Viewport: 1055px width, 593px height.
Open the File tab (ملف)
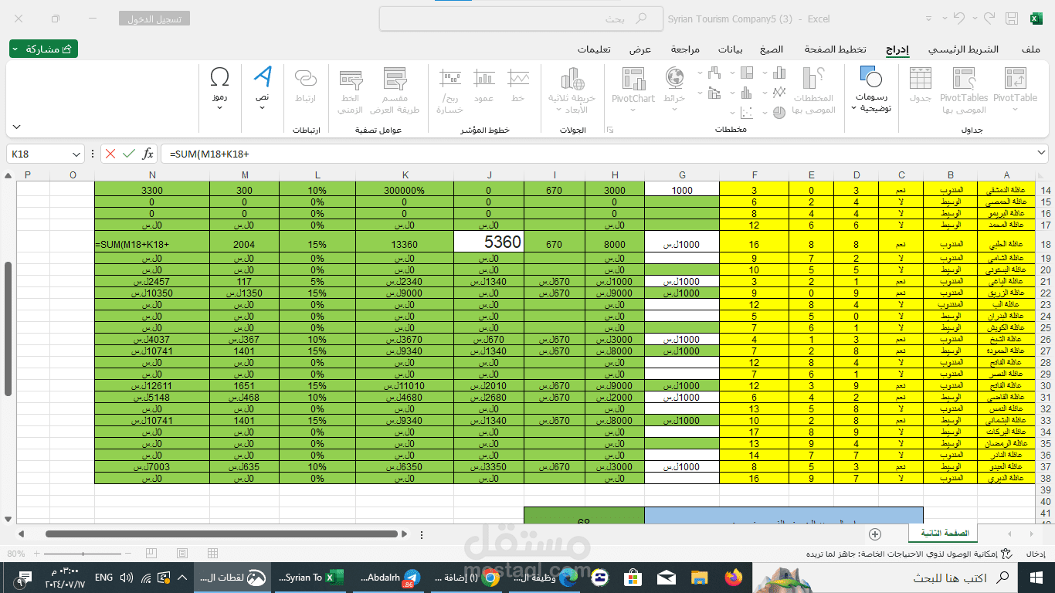click(x=1030, y=49)
